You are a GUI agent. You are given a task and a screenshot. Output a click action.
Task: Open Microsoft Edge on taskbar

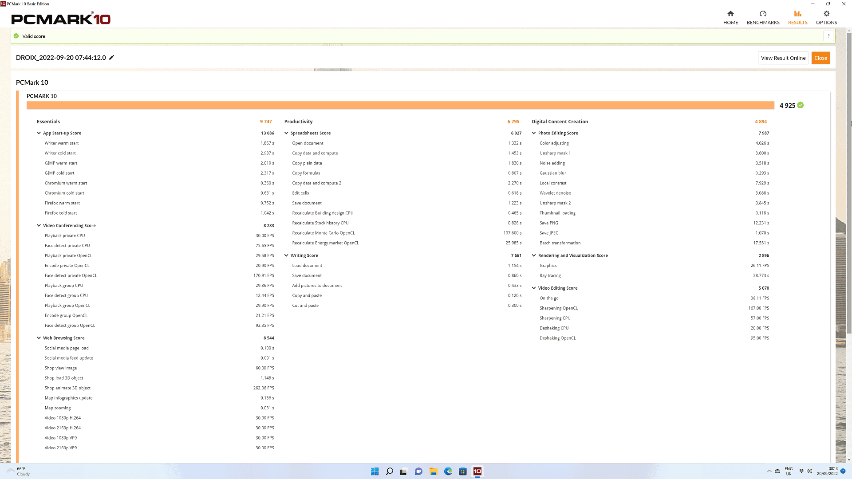pyautogui.click(x=448, y=471)
